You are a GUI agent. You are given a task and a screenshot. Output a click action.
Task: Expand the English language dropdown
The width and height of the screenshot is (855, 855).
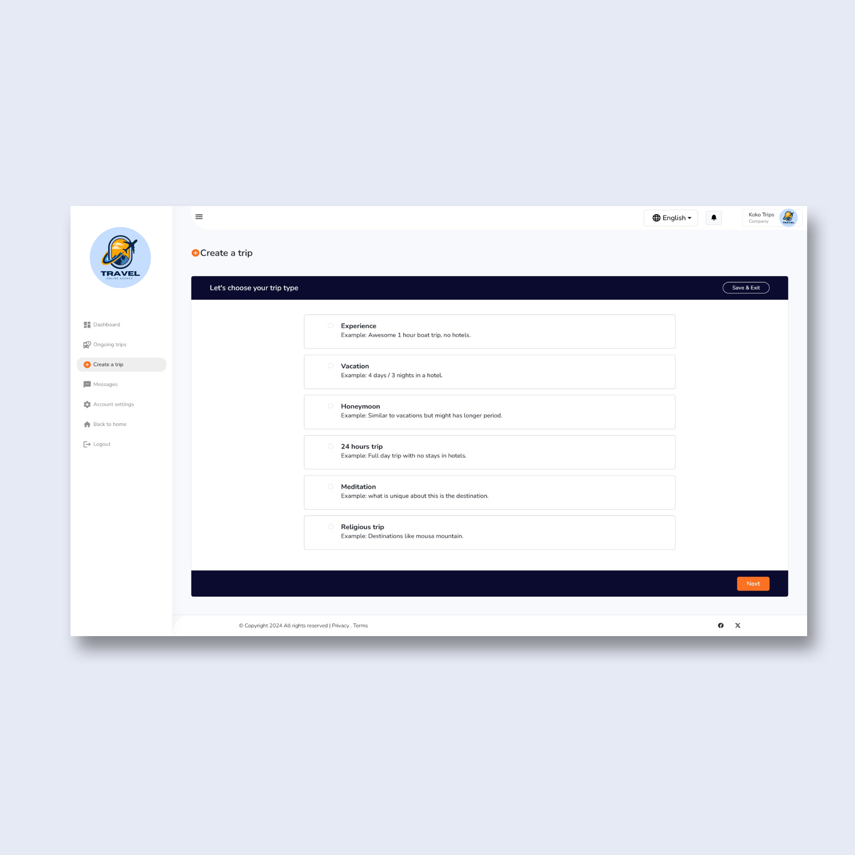coord(670,218)
